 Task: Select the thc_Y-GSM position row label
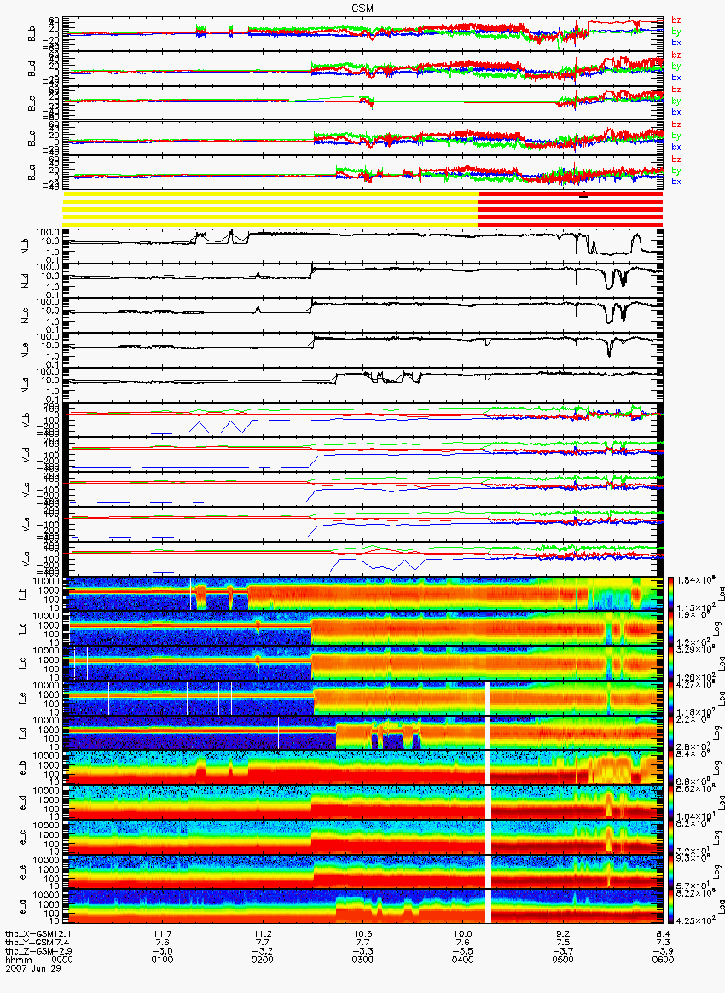pos(29,943)
